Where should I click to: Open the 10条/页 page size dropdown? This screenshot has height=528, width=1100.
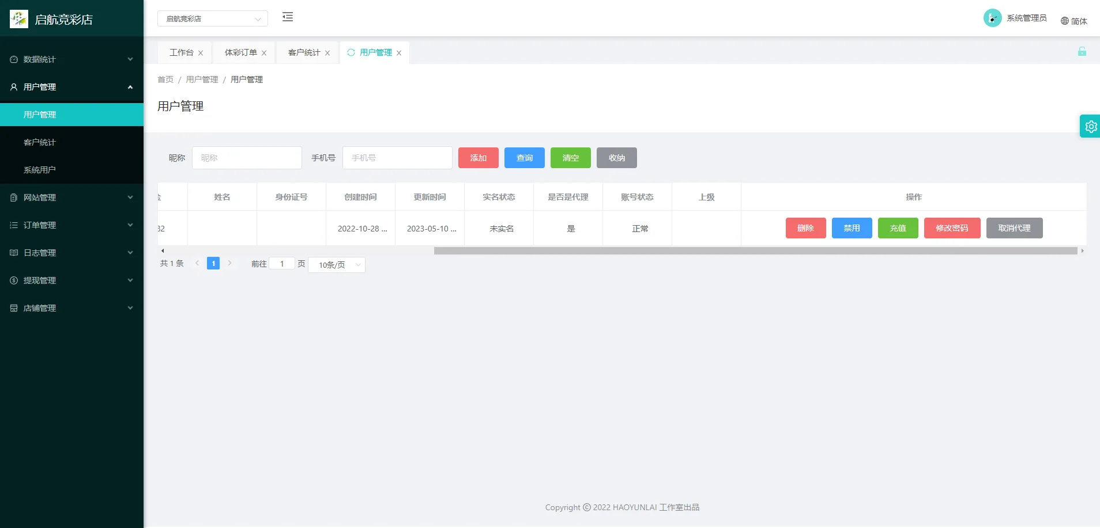(x=336, y=264)
